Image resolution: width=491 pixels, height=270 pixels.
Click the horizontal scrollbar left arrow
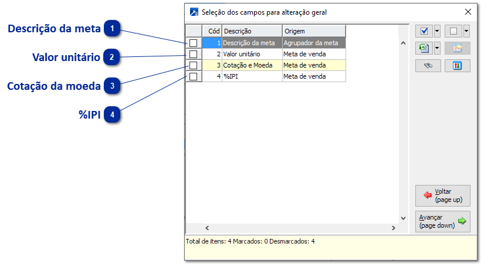point(207,228)
